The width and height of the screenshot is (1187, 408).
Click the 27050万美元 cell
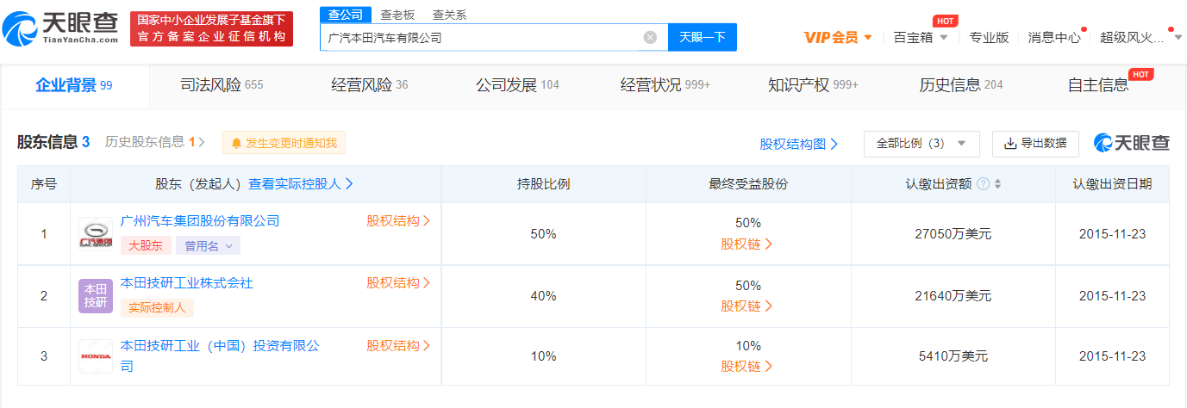(953, 234)
